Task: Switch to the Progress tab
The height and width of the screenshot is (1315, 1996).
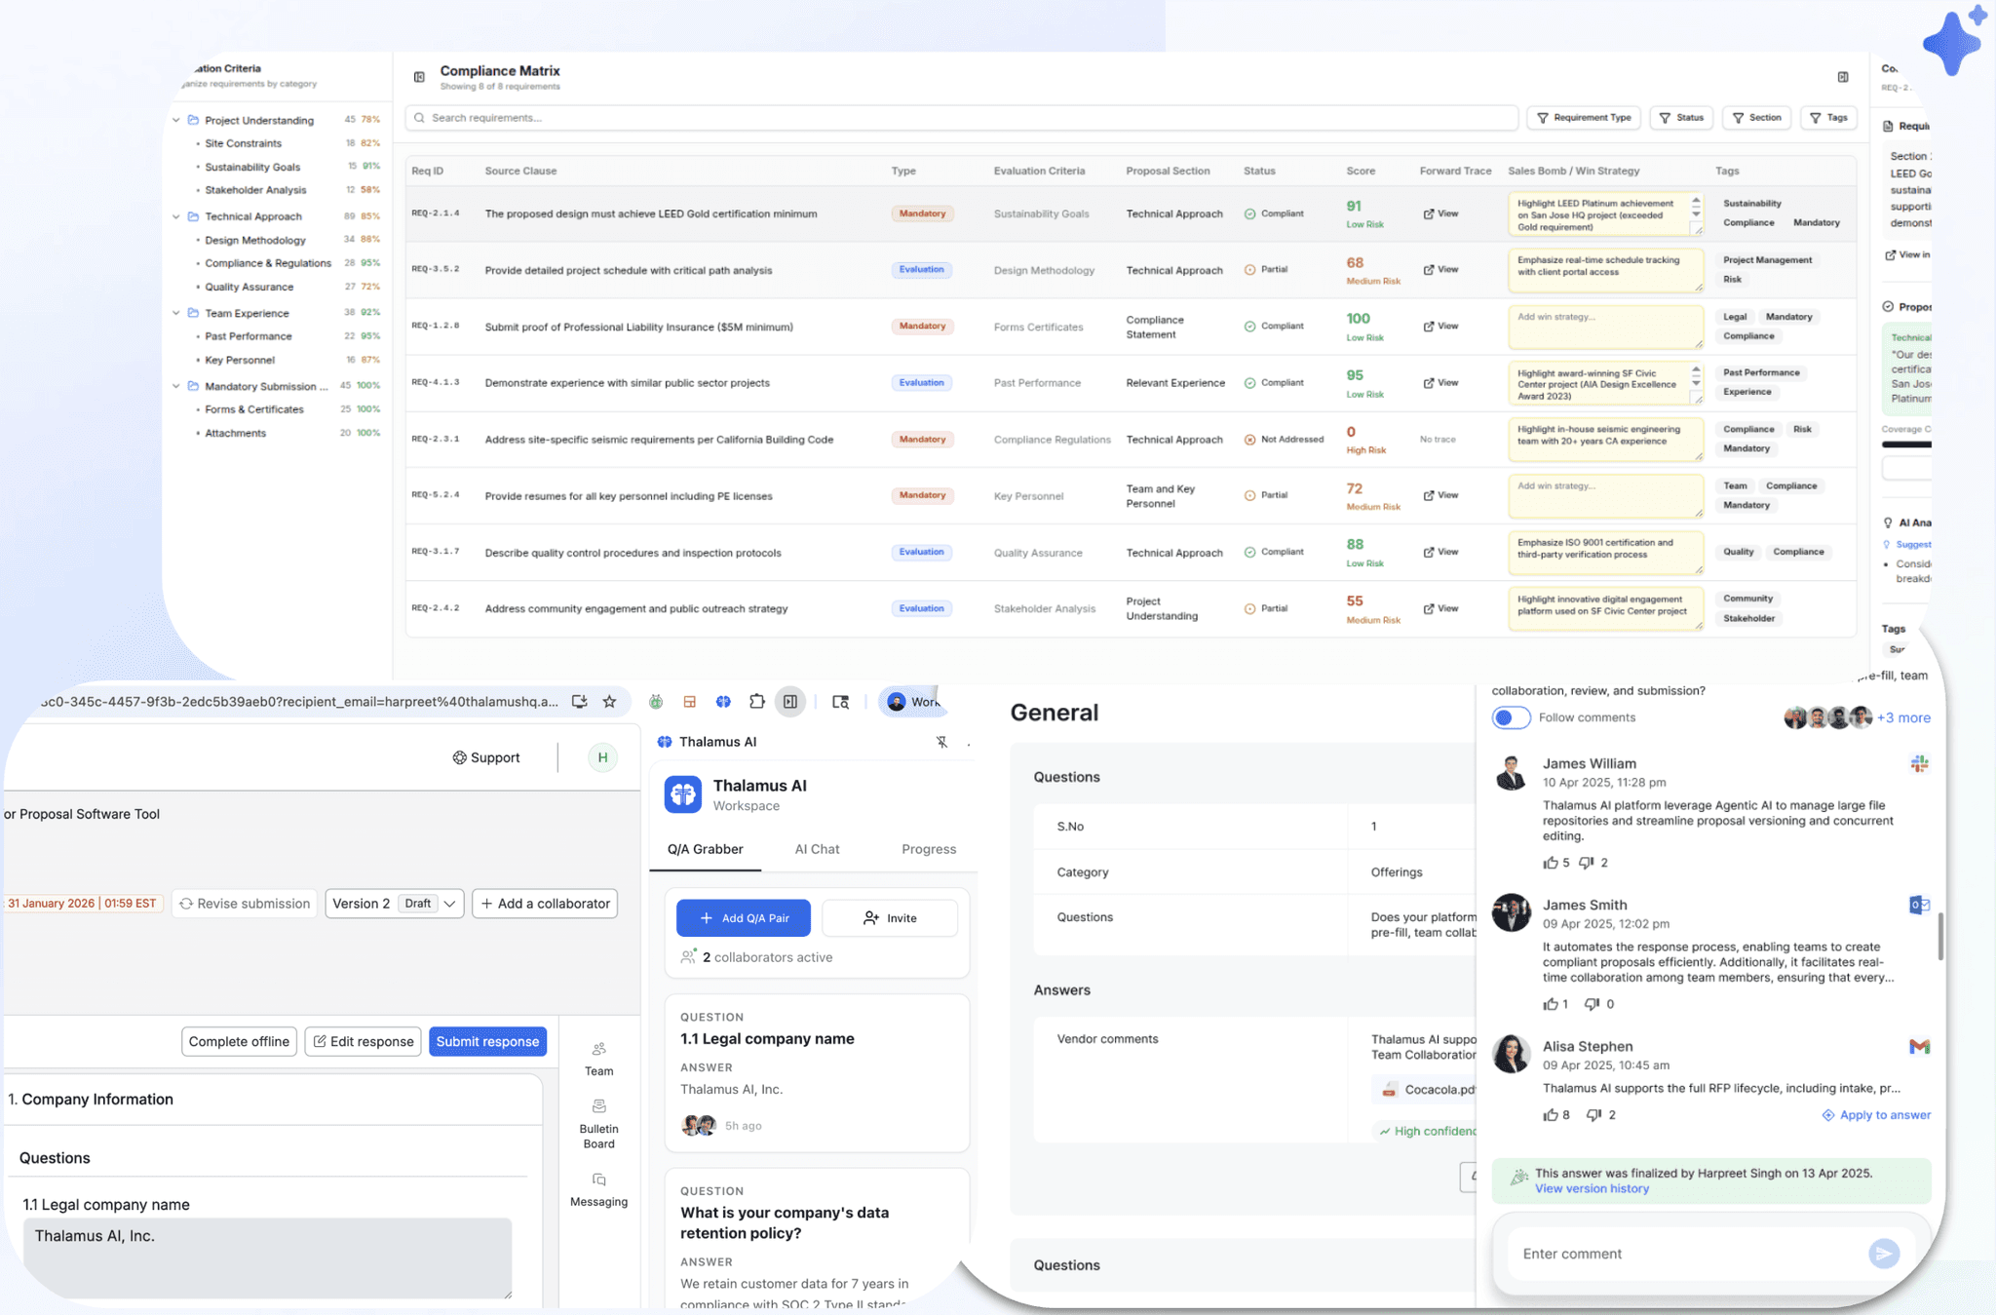Action: [928, 849]
